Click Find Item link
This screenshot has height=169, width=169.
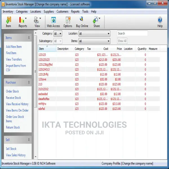[11, 53]
